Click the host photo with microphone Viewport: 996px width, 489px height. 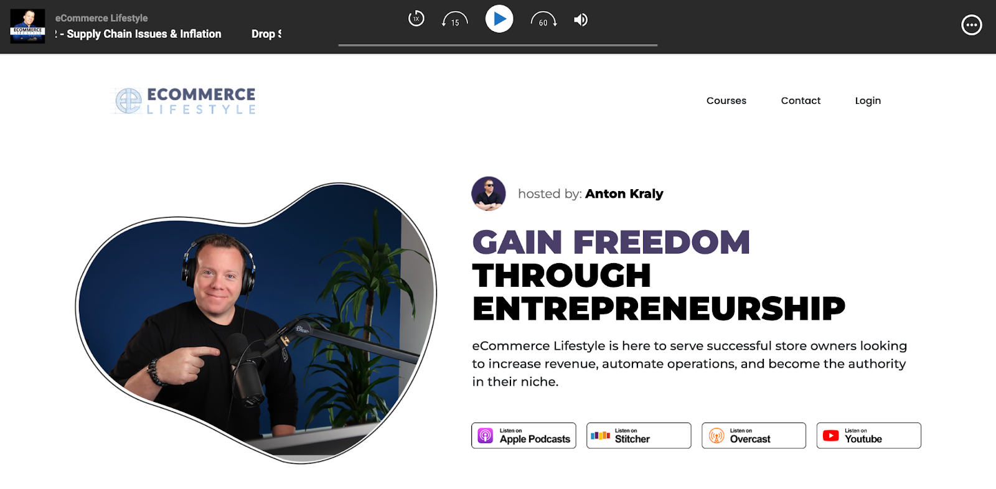256,323
